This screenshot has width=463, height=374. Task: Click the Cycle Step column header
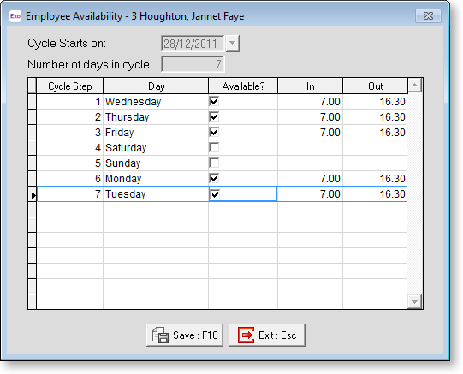point(69,86)
